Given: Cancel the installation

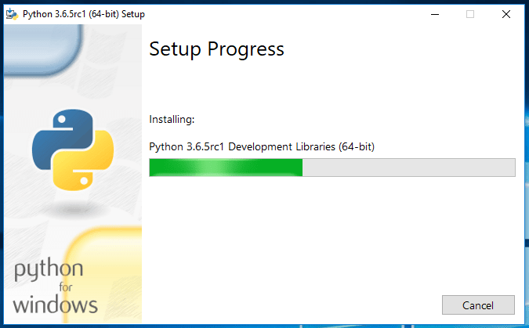Looking at the screenshot, I should coord(478,305).
